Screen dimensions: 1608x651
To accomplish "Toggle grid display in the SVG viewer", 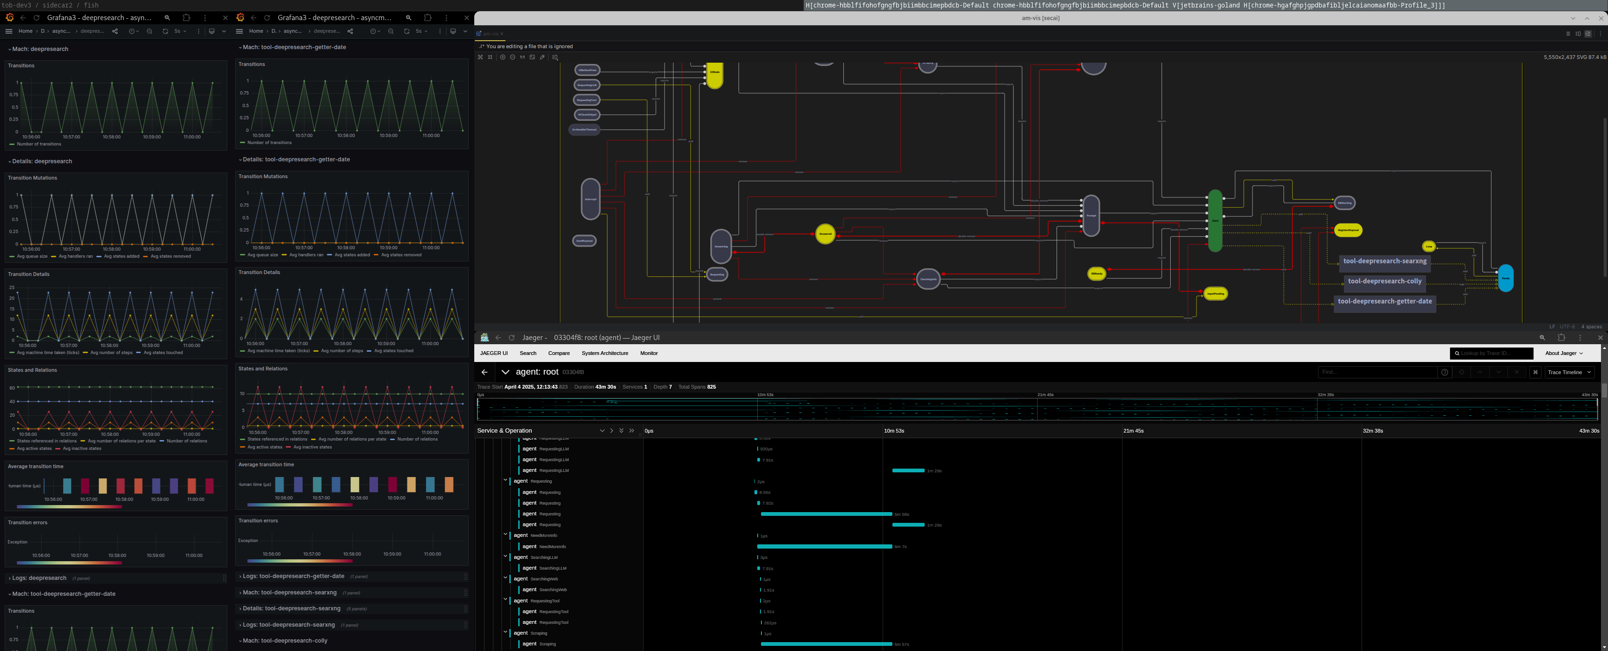I will (490, 58).
